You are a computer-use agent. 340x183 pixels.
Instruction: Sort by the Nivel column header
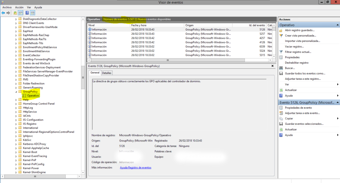108,25
